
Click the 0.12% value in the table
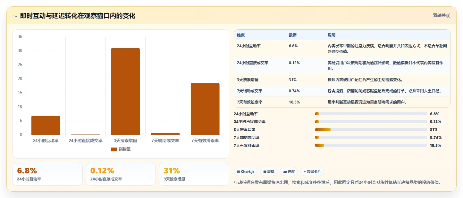[x=294, y=63]
